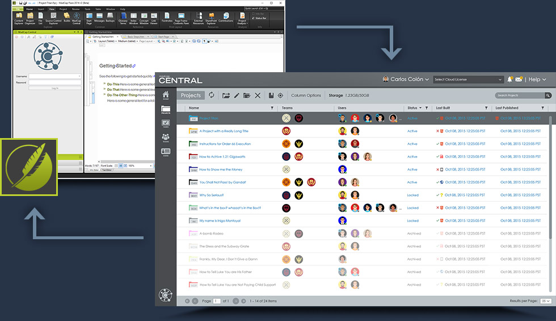Open Name column filter

coord(272,108)
